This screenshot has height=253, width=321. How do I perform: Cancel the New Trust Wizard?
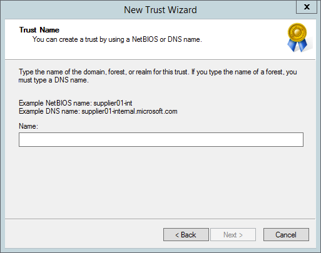pos(286,234)
